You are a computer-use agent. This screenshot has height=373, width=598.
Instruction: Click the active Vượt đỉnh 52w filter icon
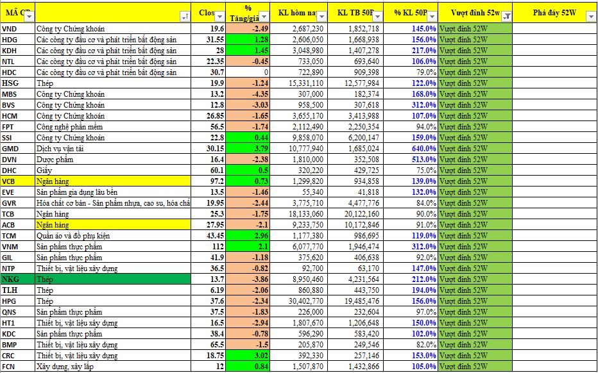(x=506, y=17)
